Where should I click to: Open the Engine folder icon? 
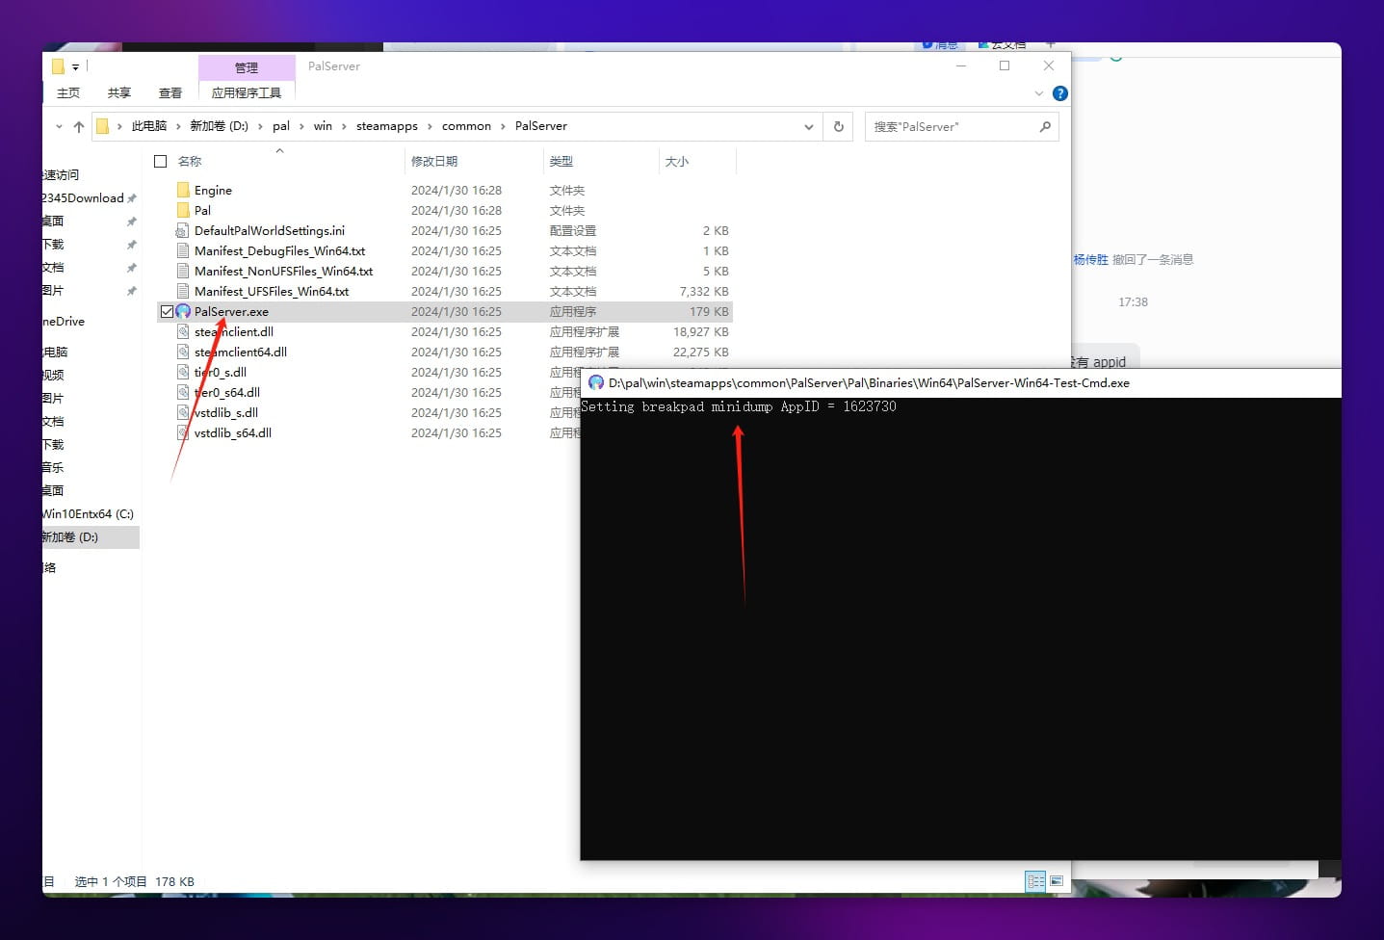pos(183,191)
